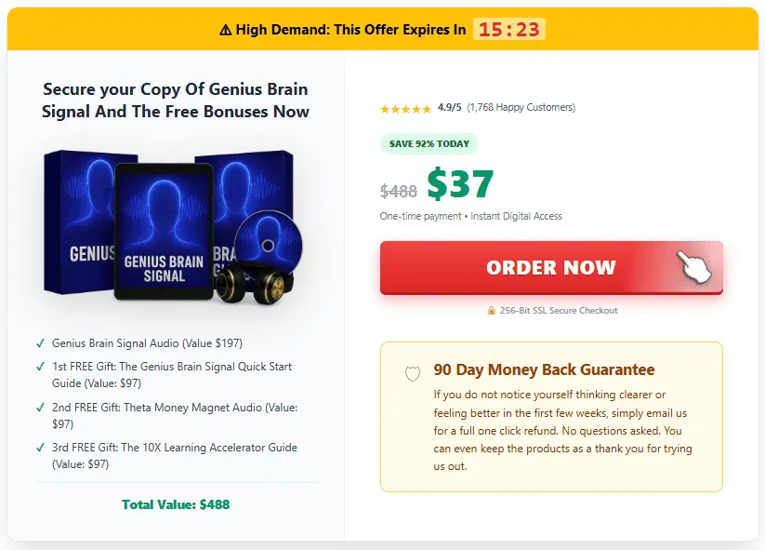Select the heart icon in the guarantee box
Viewport: 765px width, 550px height.
412,373
